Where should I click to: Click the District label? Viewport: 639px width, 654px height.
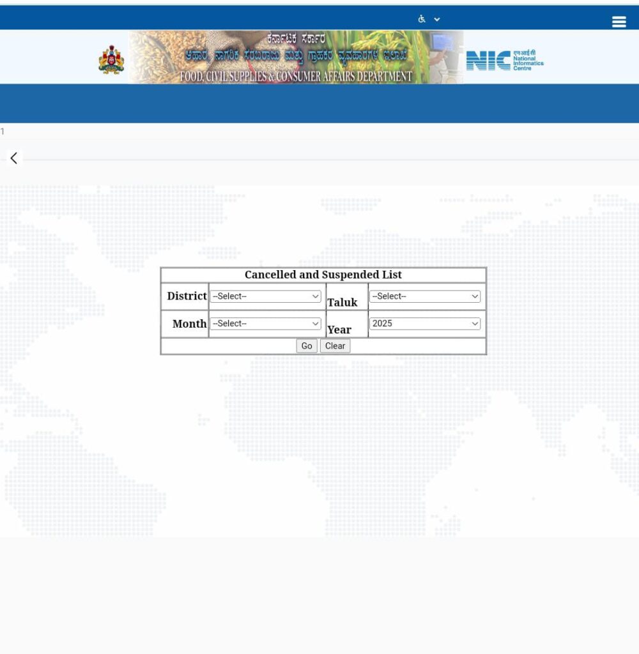187,296
